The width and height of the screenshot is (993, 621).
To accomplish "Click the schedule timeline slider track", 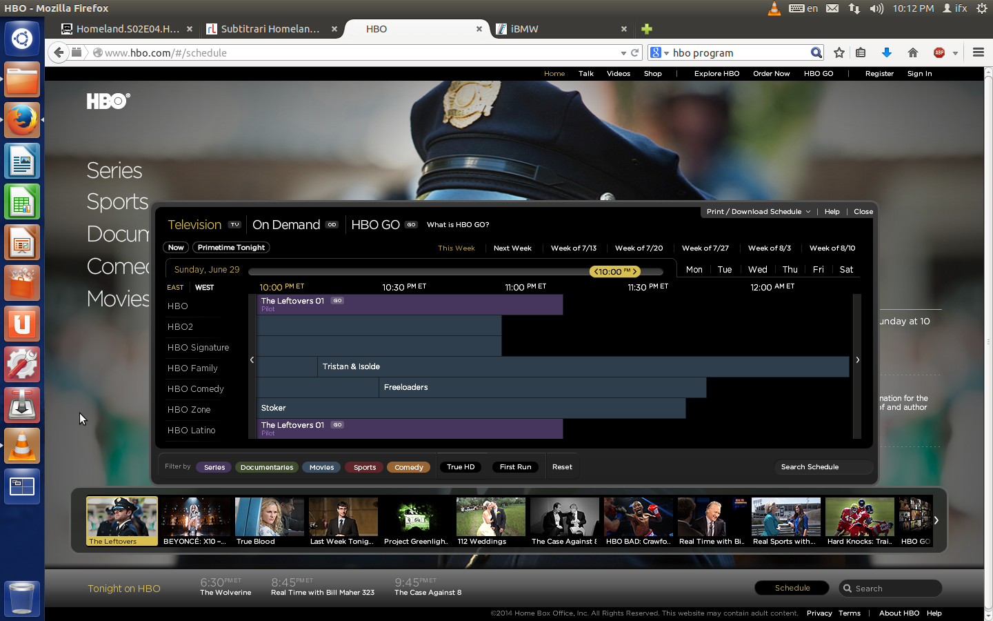I will pos(455,272).
